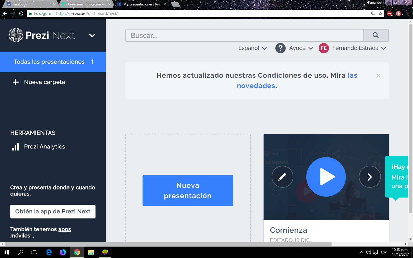Reload the Prezi dashboard page
The width and height of the screenshot is (413, 258).
click(21, 13)
